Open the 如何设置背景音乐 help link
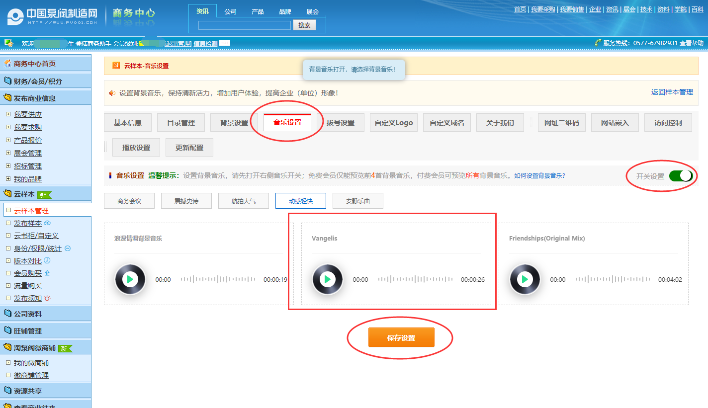The image size is (708, 408). pyautogui.click(x=539, y=175)
